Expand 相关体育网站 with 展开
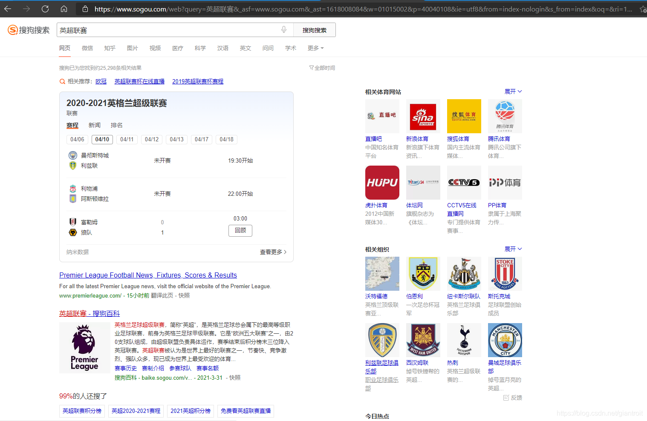 tap(513, 92)
